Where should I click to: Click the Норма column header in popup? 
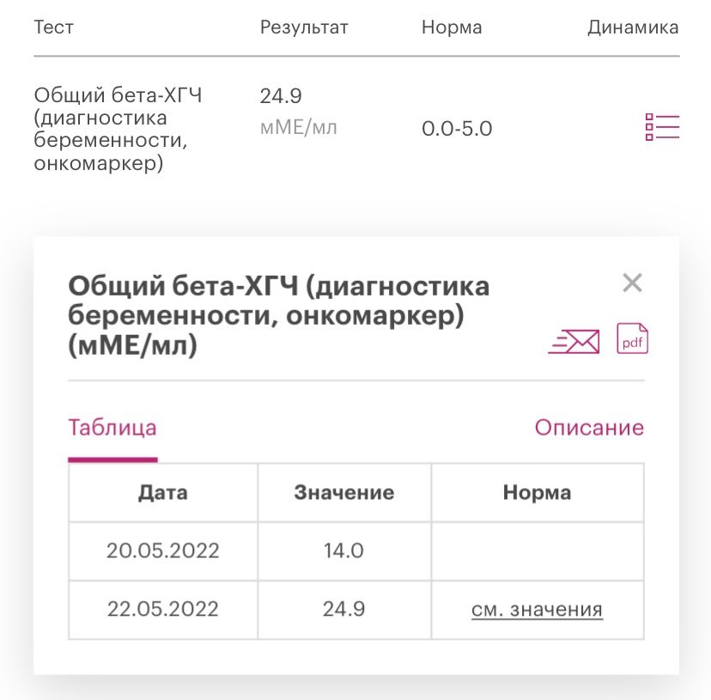tap(538, 492)
